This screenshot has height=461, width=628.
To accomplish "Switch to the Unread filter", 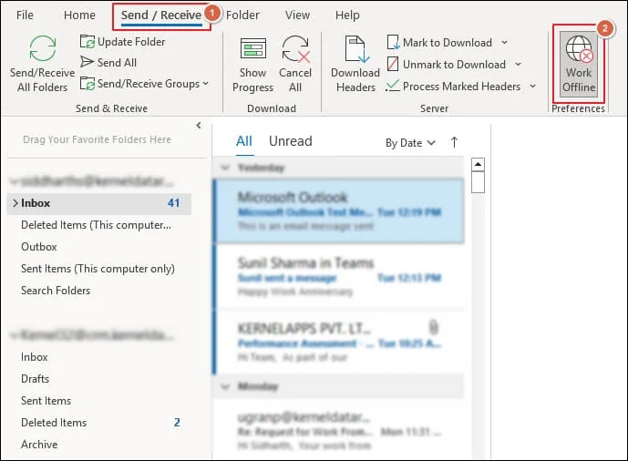I will tap(290, 141).
